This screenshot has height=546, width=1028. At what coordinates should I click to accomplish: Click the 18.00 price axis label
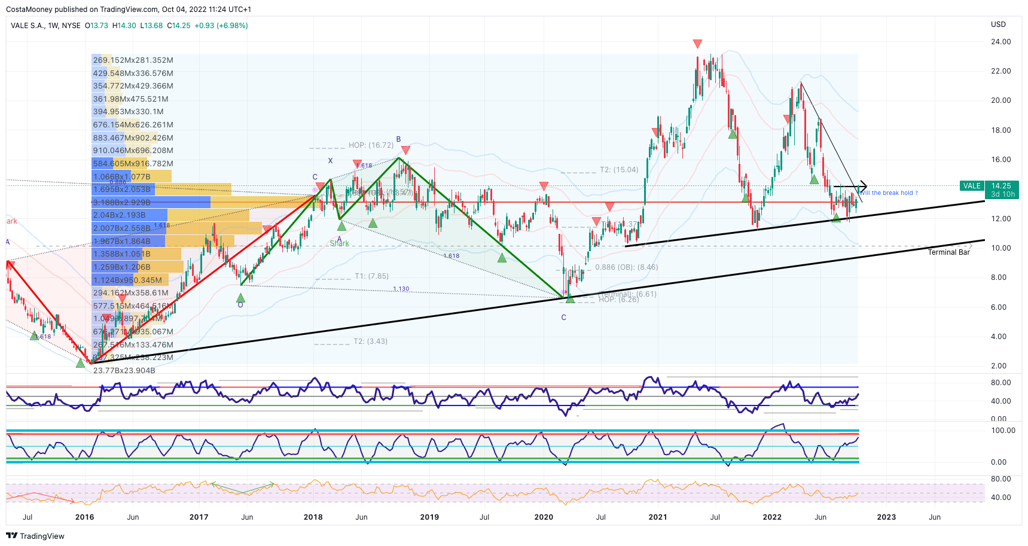tap(1001, 130)
